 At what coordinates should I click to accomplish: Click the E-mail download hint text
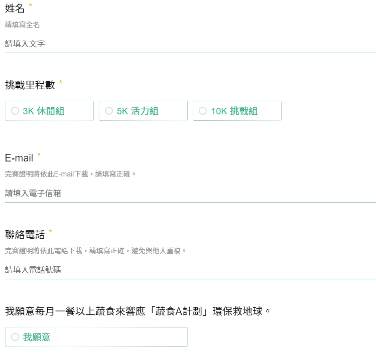pos(70,174)
